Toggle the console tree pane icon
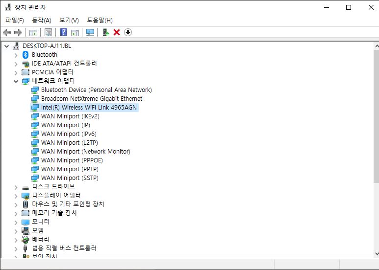Image resolution: width=379 pixels, height=270 pixels. 33,32
